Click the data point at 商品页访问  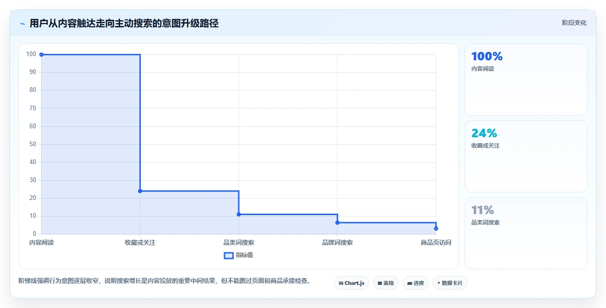(x=436, y=228)
